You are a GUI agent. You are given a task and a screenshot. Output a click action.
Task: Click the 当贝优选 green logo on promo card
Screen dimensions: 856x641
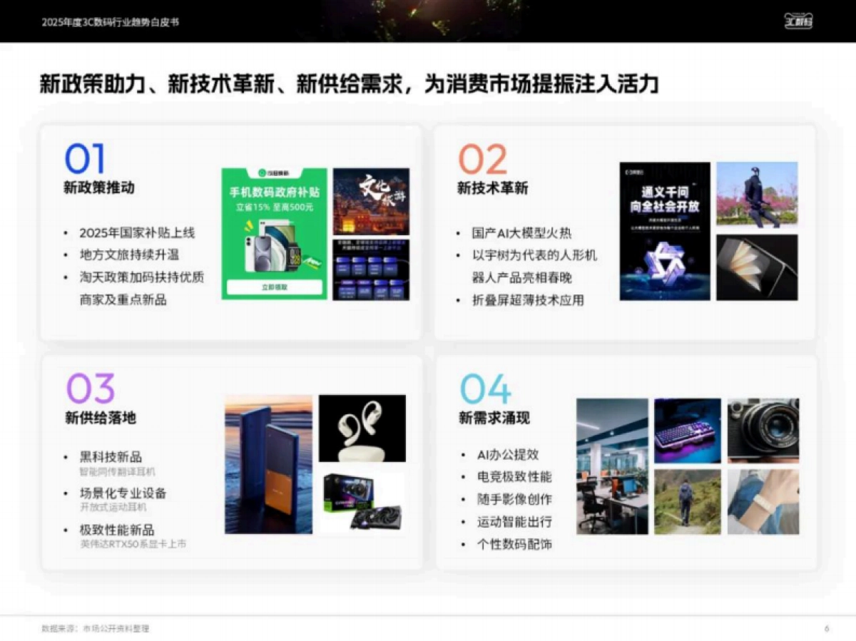pyautogui.click(x=262, y=173)
